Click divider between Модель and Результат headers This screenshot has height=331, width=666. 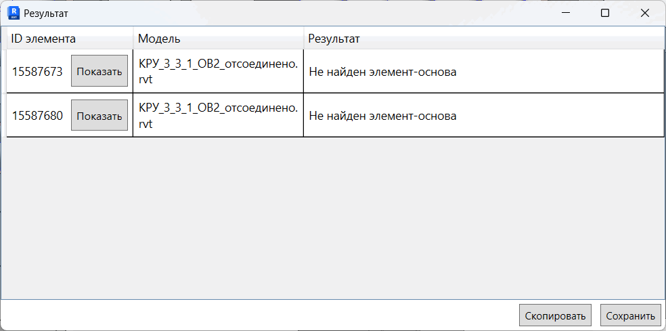click(304, 39)
